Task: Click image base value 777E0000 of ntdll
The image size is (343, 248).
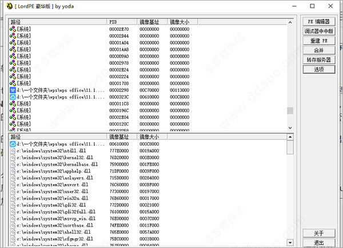Action: (x=119, y=151)
